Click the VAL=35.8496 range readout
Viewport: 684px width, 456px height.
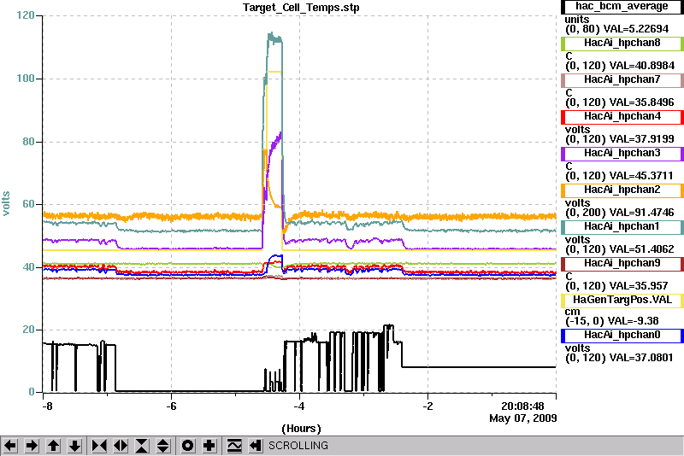pos(620,102)
